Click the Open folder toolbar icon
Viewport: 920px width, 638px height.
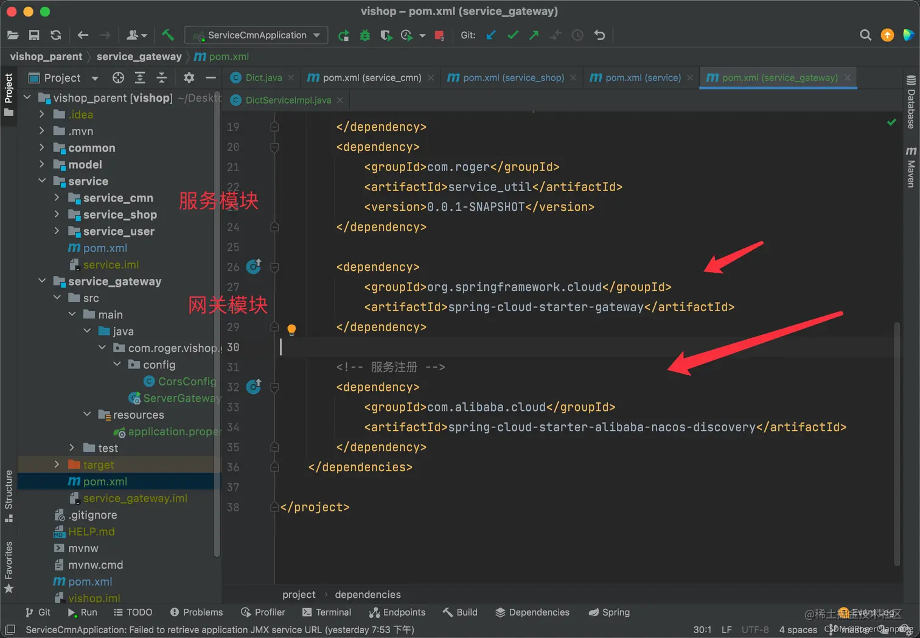pyautogui.click(x=13, y=35)
